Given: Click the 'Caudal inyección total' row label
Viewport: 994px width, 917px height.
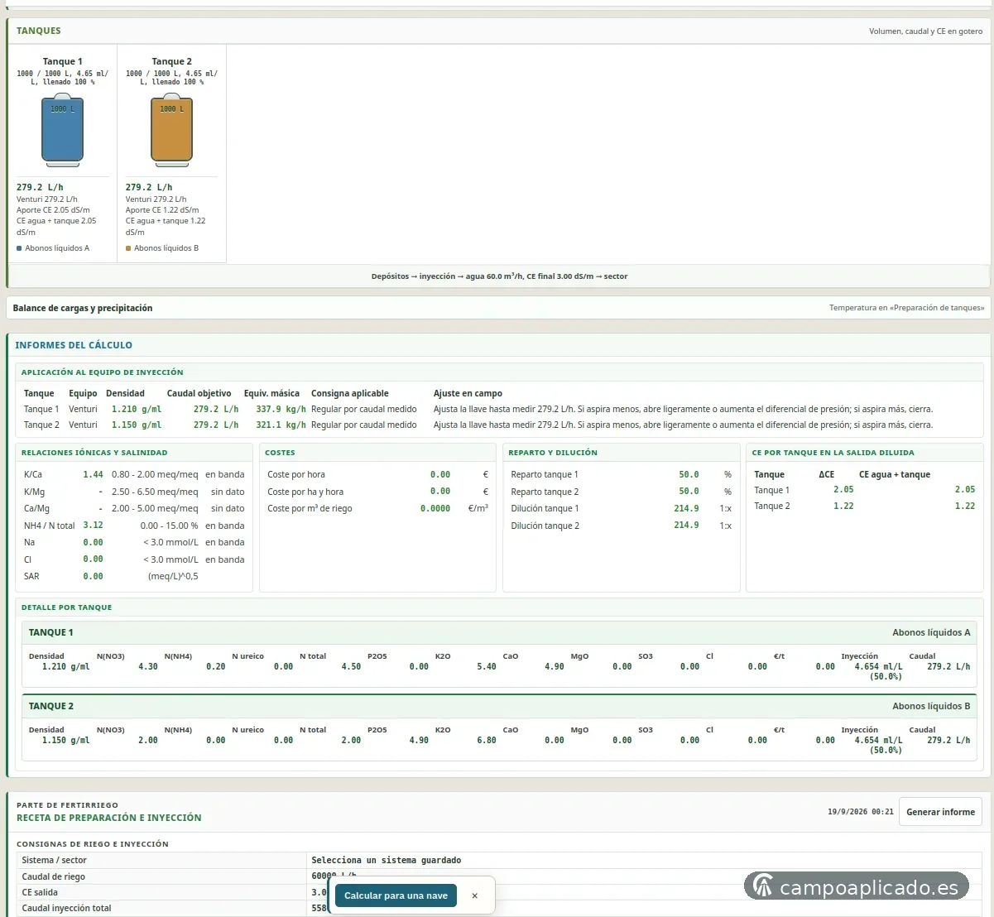Looking at the screenshot, I should (x=66, y=908).
